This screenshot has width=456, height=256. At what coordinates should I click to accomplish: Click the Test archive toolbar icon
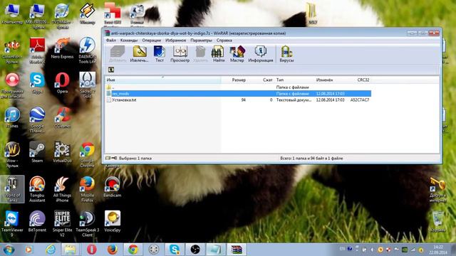click(160, 54)
